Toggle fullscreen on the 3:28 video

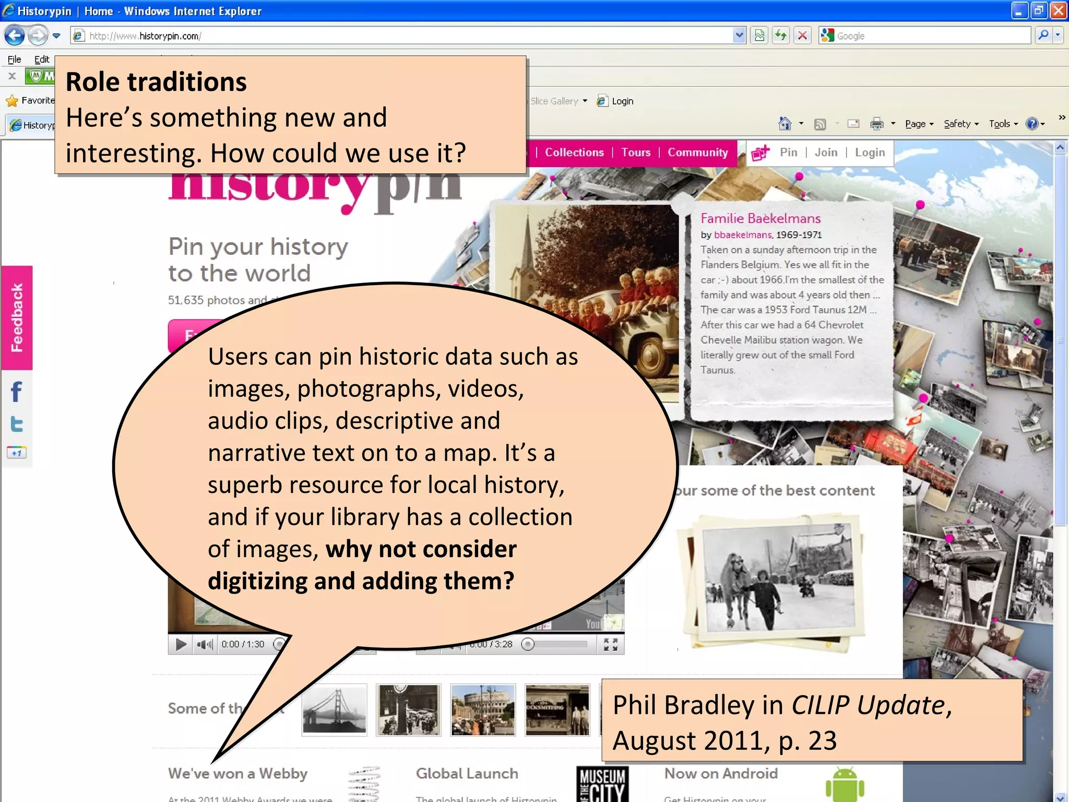(x=610, y=644)
